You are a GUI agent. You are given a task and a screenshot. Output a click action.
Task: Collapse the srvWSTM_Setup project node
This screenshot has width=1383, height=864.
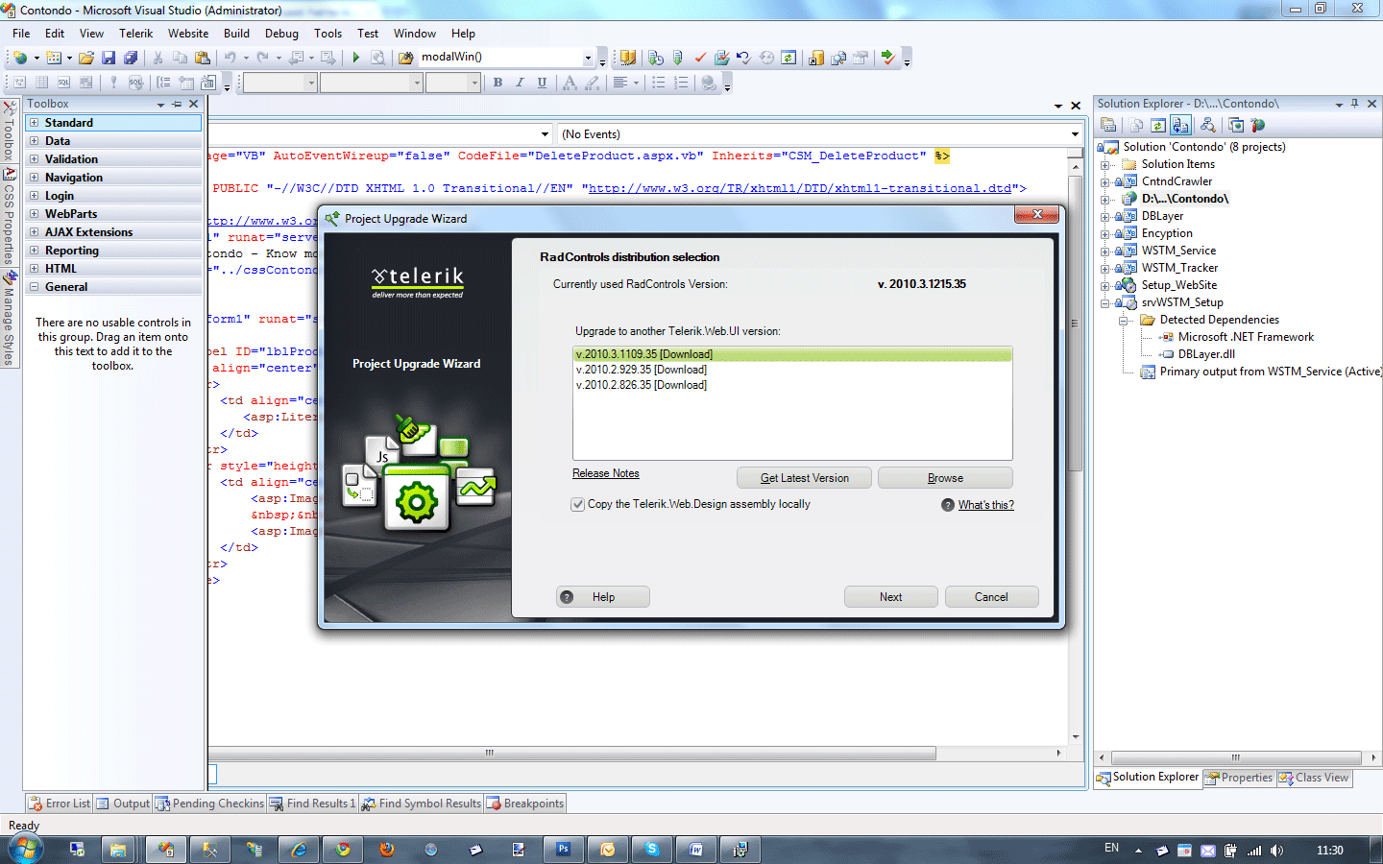point(1104,303)
